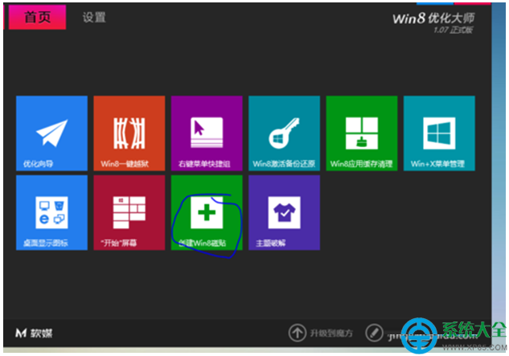Image resolution: width=509 pixels, height=356 pixels.
Task: Open the 创建Win8磁贴 plus tile
Action: click(207, 213)
